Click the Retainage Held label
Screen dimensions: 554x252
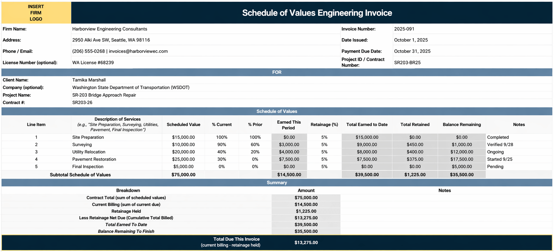(126, 211)
